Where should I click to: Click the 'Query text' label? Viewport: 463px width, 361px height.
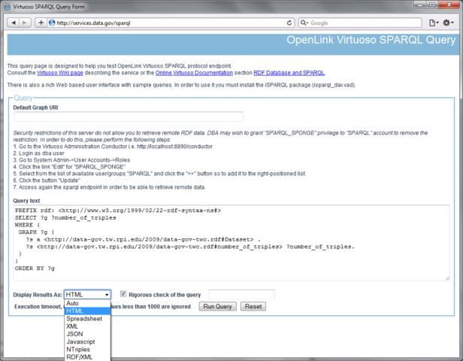click(x=26, y=201)
